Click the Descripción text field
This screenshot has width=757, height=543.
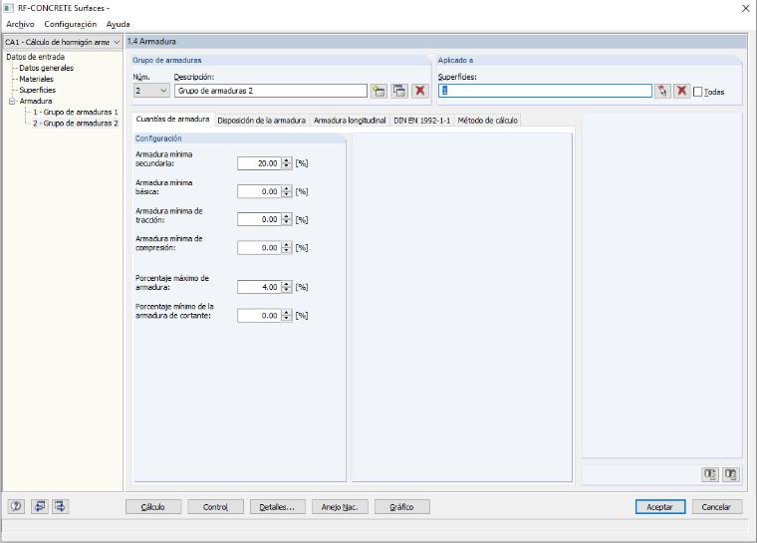[271, 91]
